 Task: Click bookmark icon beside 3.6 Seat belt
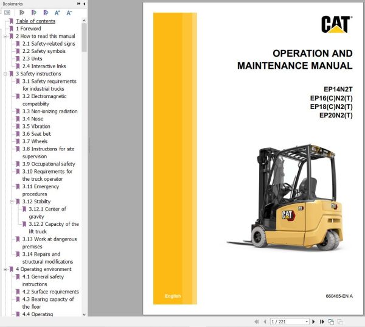[18, 134]
